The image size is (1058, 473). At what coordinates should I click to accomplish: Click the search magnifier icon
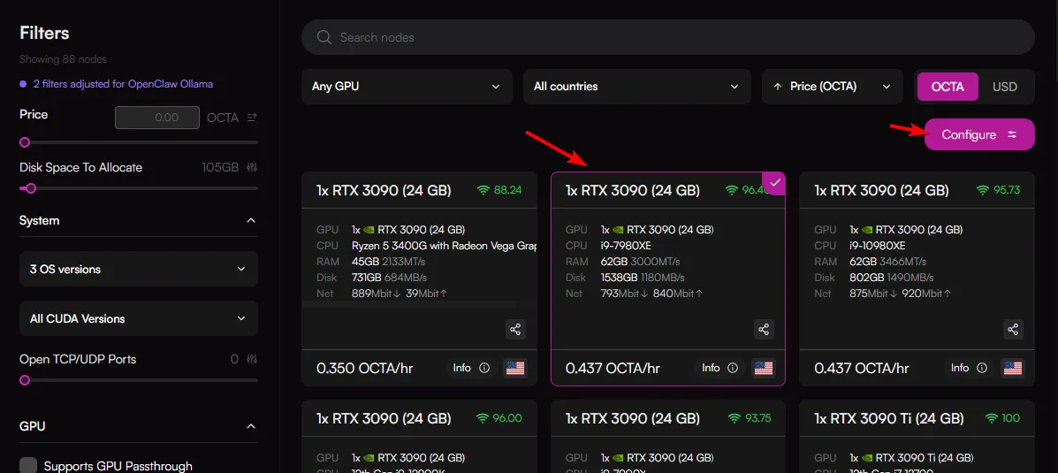click(x=323, y=37)
